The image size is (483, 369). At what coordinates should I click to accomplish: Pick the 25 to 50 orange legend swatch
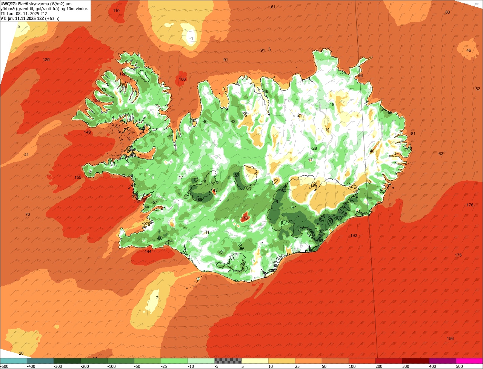click(x=308, y=361)
